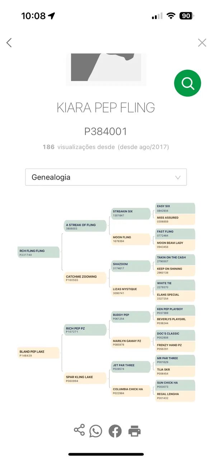Open the Genealogia dropdown

106,177
